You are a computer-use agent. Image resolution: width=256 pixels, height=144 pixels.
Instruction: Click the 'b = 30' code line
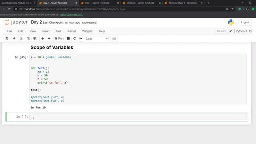coord(42,76)
